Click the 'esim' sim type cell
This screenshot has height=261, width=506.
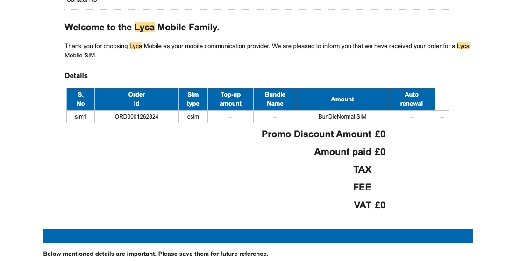click(193, 117)
